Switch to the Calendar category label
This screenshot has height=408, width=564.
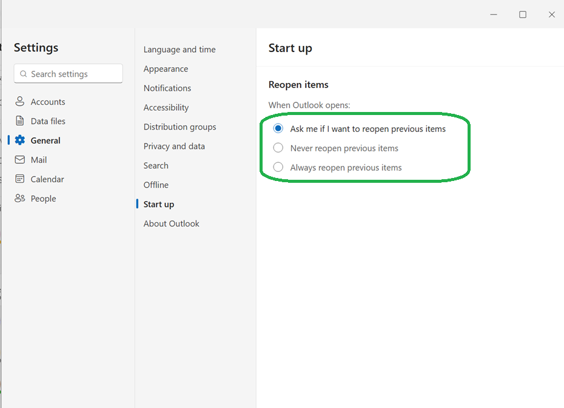47,180
